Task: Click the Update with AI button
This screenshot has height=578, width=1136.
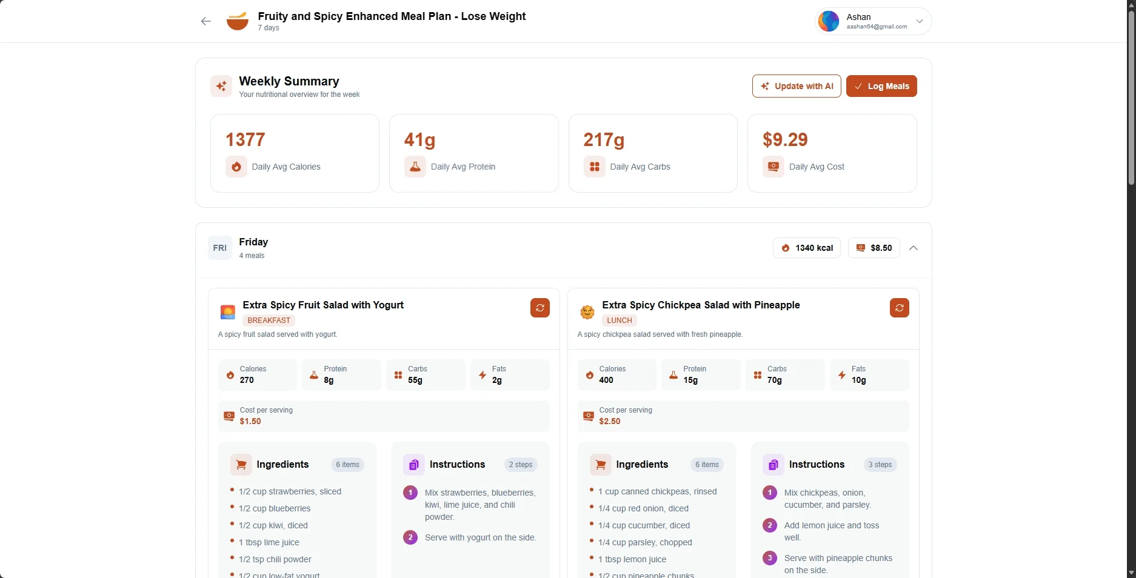Action: (x=796, y=86)
